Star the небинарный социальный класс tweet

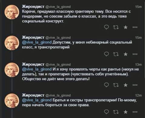[126, 54]
